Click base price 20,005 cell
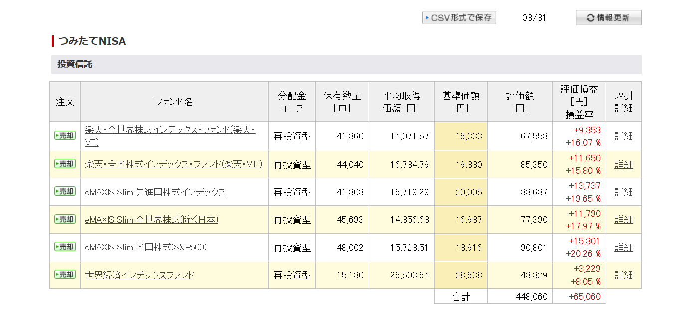 461,192
